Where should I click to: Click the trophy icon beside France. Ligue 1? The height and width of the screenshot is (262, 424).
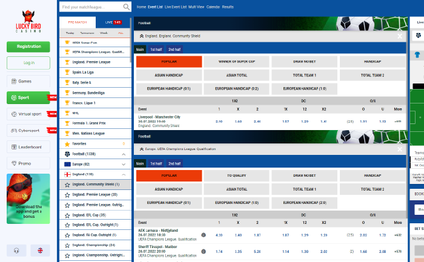point(67,103)
